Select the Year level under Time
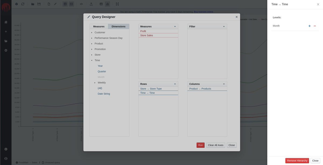 [x=100, y=66]
